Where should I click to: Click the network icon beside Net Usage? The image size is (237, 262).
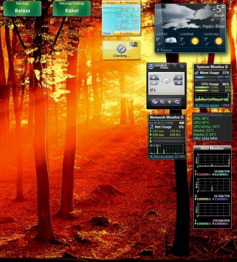(x=151, y=127)
